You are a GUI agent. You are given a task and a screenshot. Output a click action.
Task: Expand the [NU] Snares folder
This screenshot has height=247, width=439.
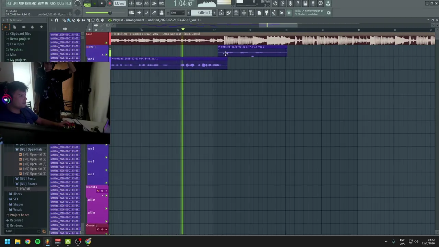28,184
